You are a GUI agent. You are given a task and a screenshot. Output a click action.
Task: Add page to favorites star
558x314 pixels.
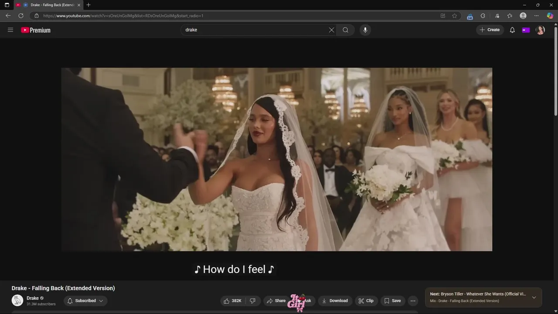click(454, 16)
